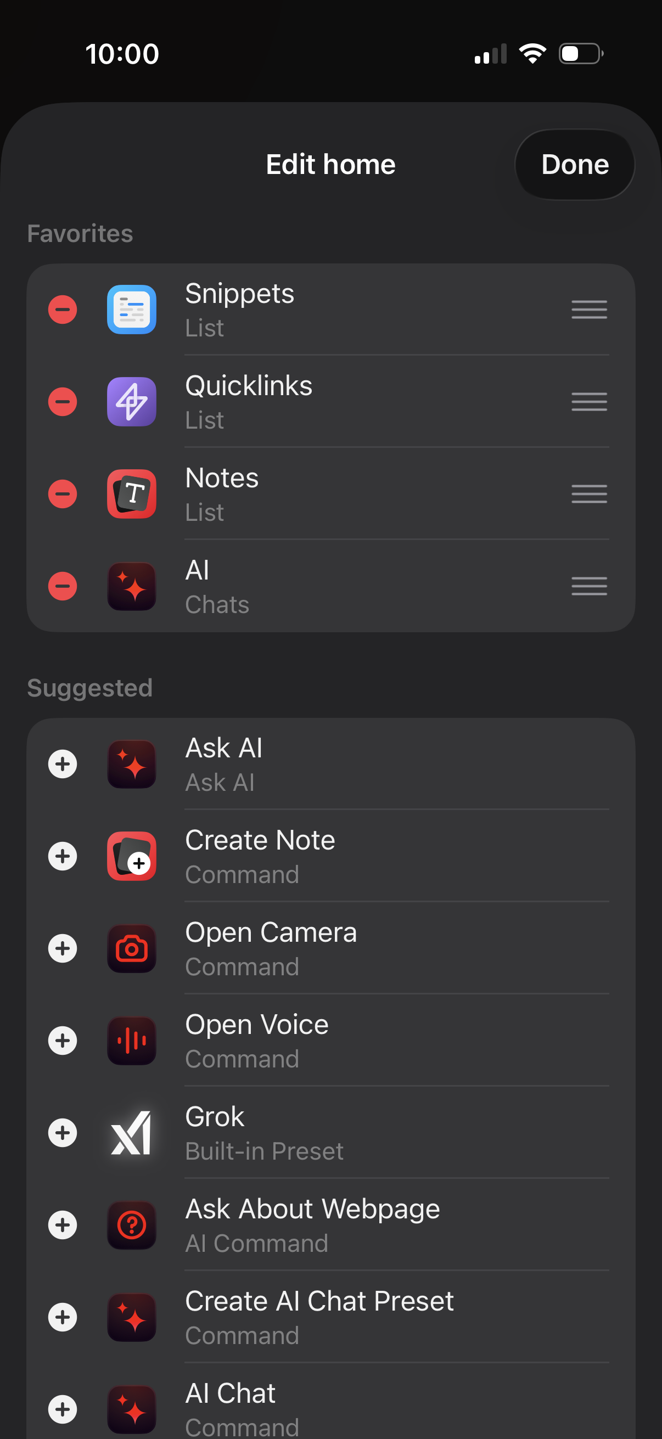662x1439 pixels.
Task: Add Ask About Webpage to favorites
Action: [63, 1225]
